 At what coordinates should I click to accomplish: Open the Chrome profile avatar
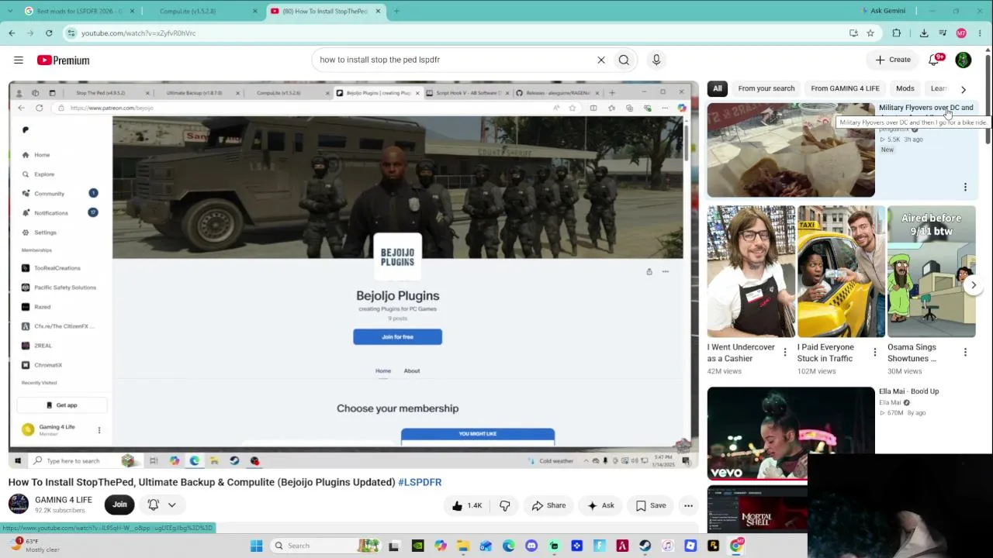click(x=961, y=33)
